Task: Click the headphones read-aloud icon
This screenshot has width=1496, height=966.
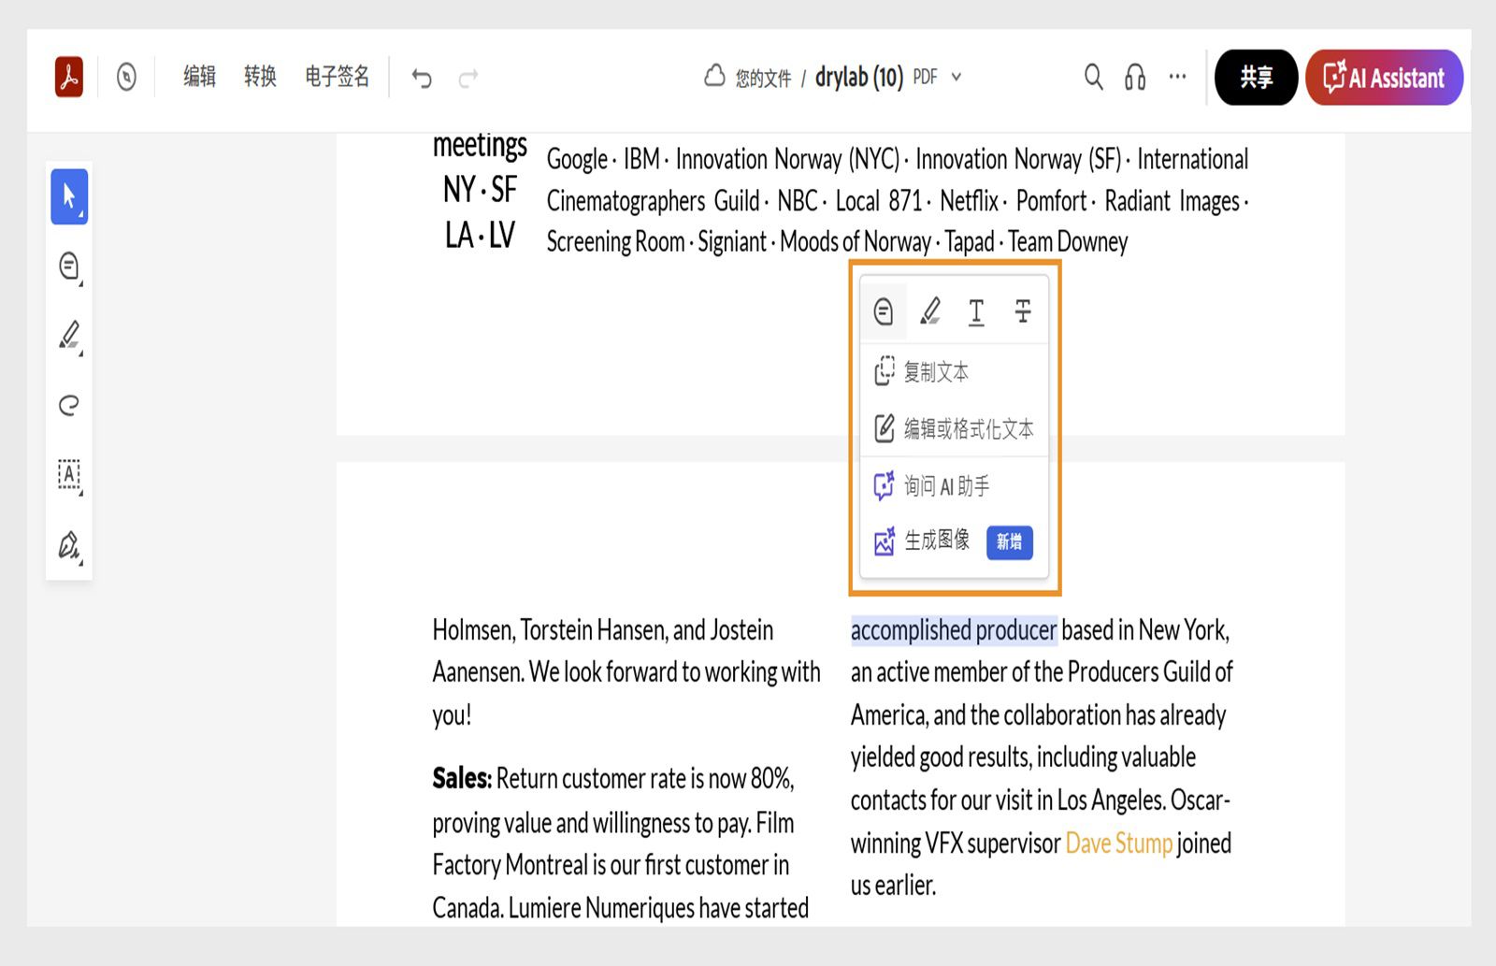Action: point(1135,77)
